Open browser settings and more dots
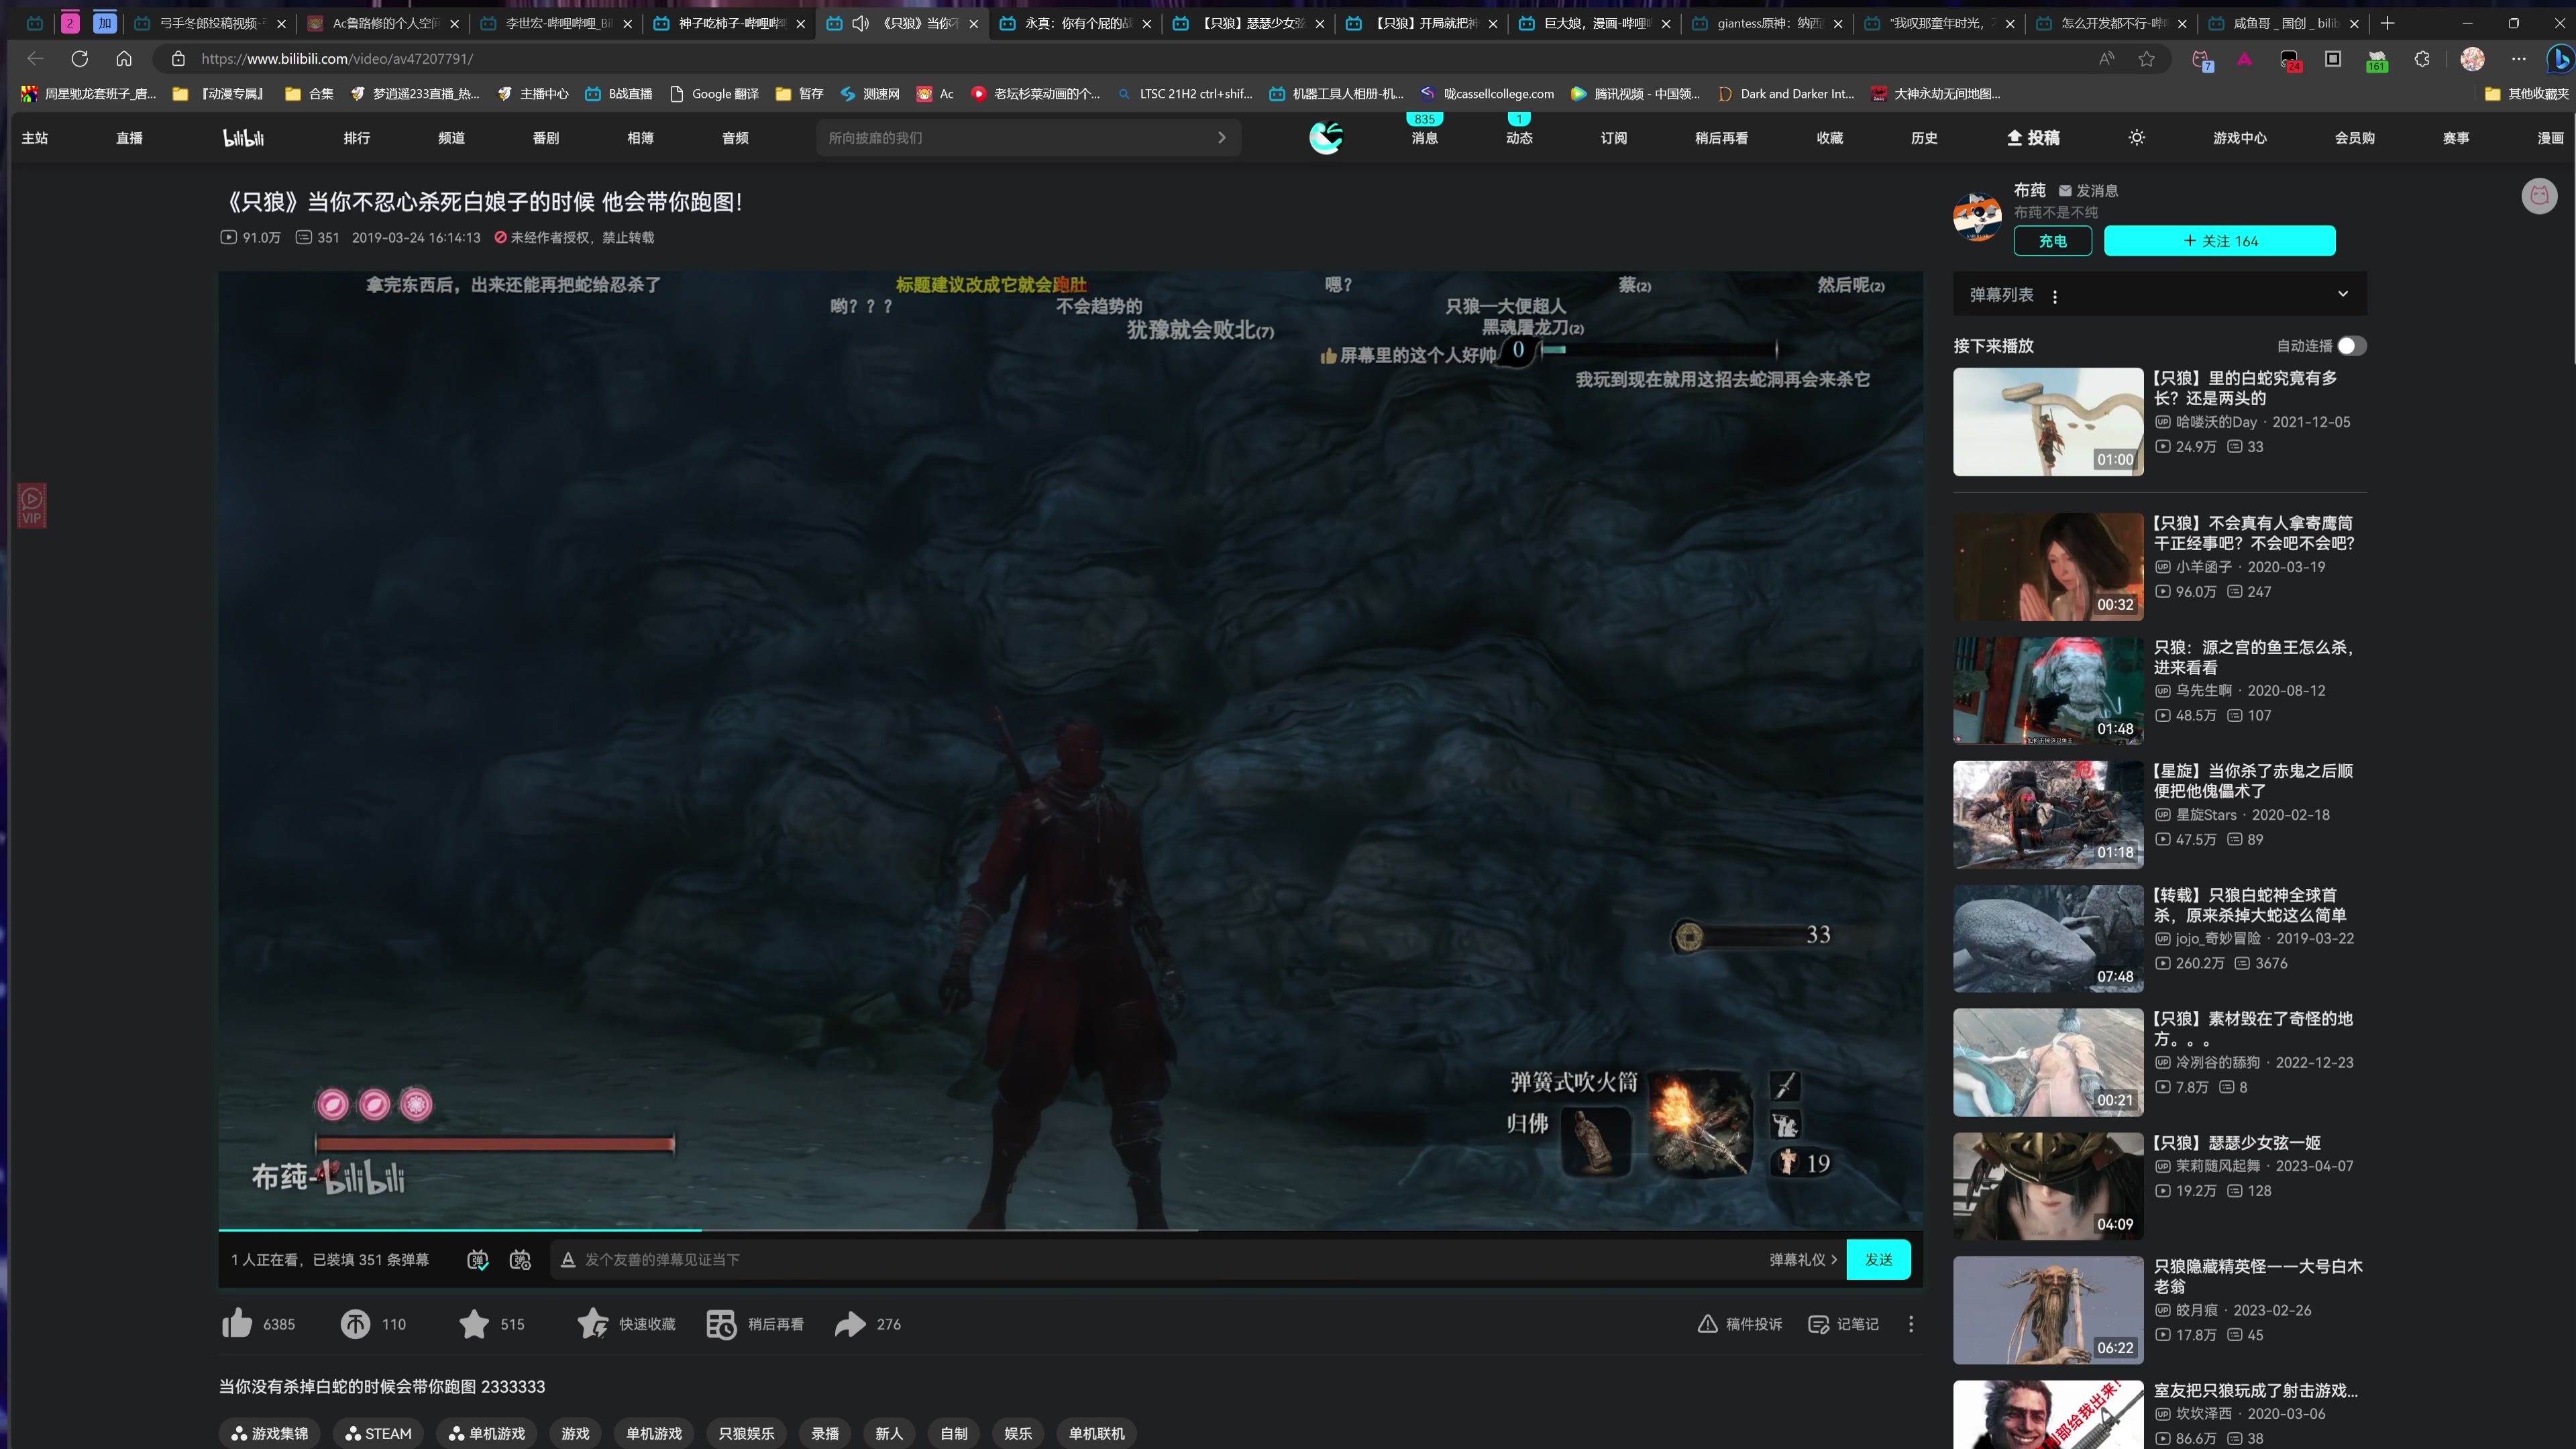 click(2518, 59)
